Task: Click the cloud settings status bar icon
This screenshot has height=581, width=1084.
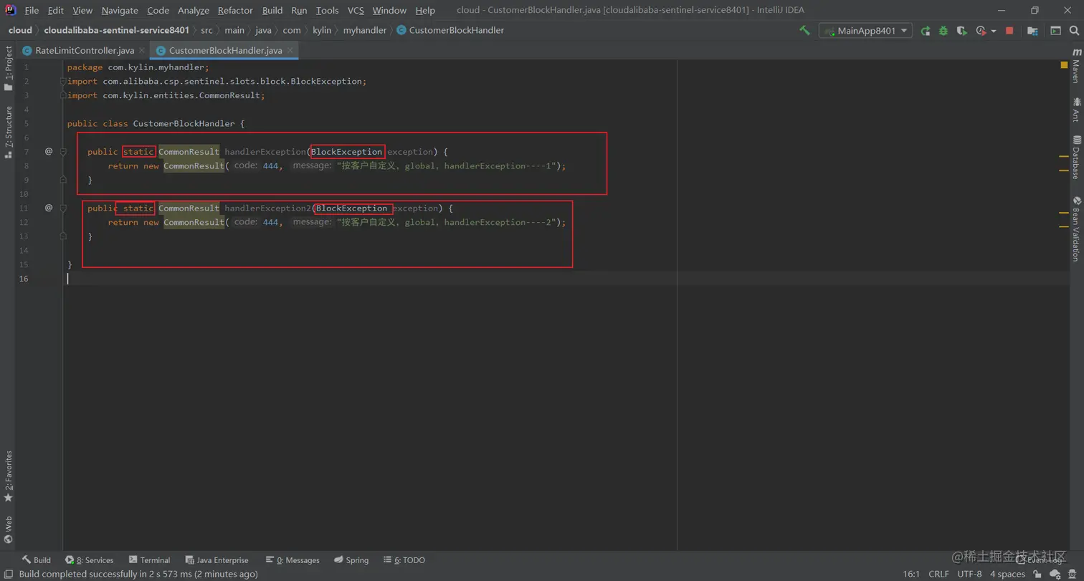Action: [x=1054, y=574]
